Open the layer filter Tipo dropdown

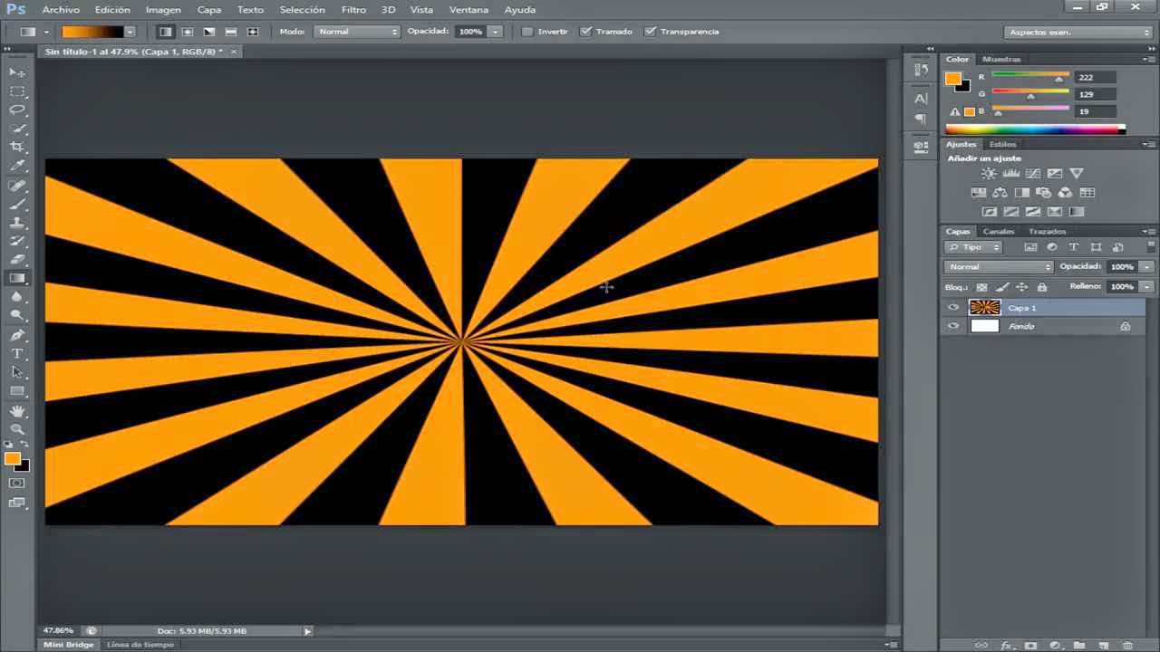pyautogui.click(x=973, y=247)
